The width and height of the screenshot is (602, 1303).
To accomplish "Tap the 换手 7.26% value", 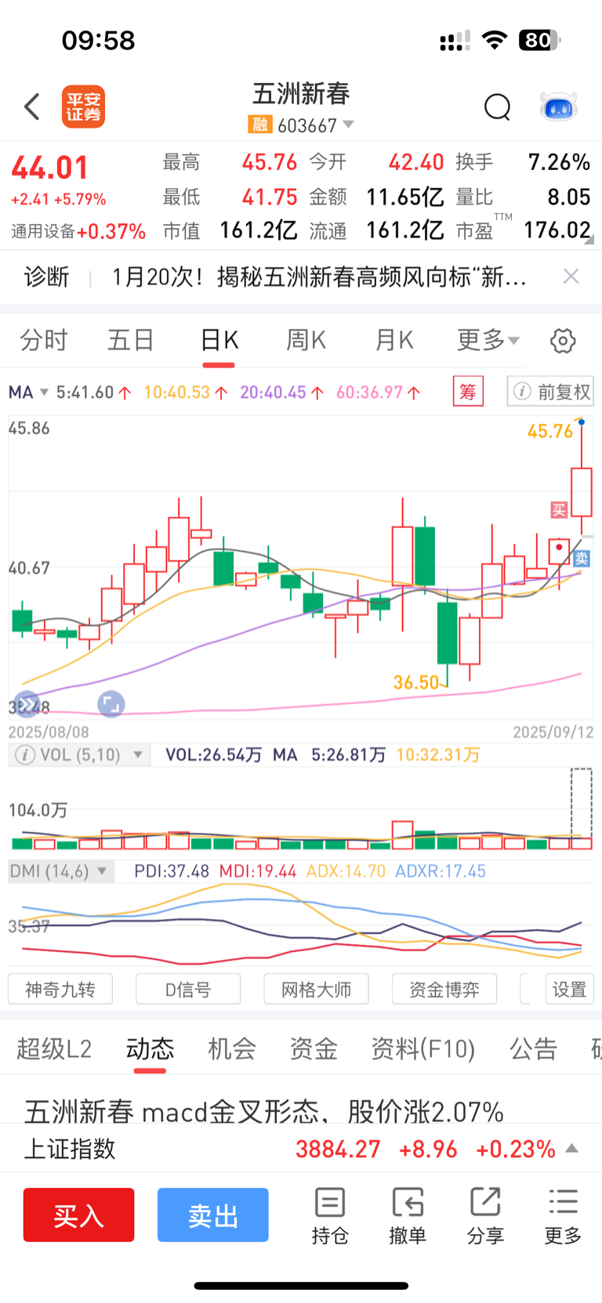I will coord(559,162).
